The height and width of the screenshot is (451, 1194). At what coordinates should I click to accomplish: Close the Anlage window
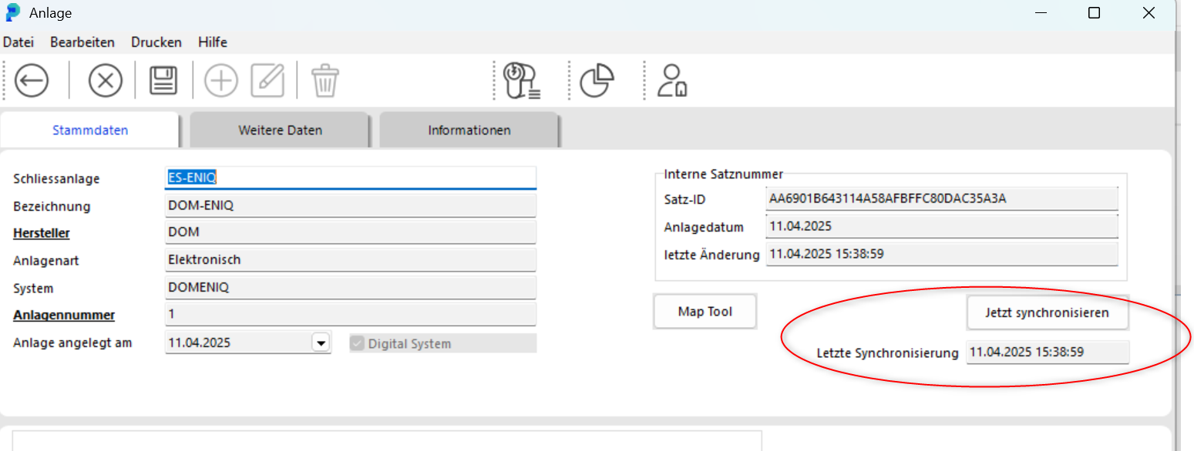point(1149,13)
